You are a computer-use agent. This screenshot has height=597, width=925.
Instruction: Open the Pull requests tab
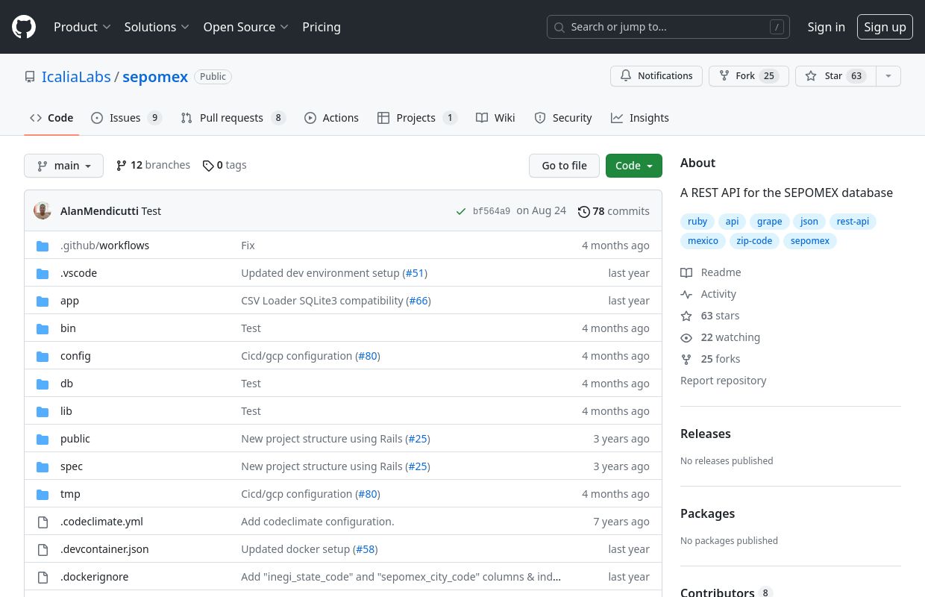click(x=233, y=118)
